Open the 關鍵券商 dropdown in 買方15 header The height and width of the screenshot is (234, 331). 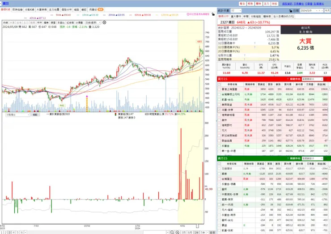(x=312, y=79)
